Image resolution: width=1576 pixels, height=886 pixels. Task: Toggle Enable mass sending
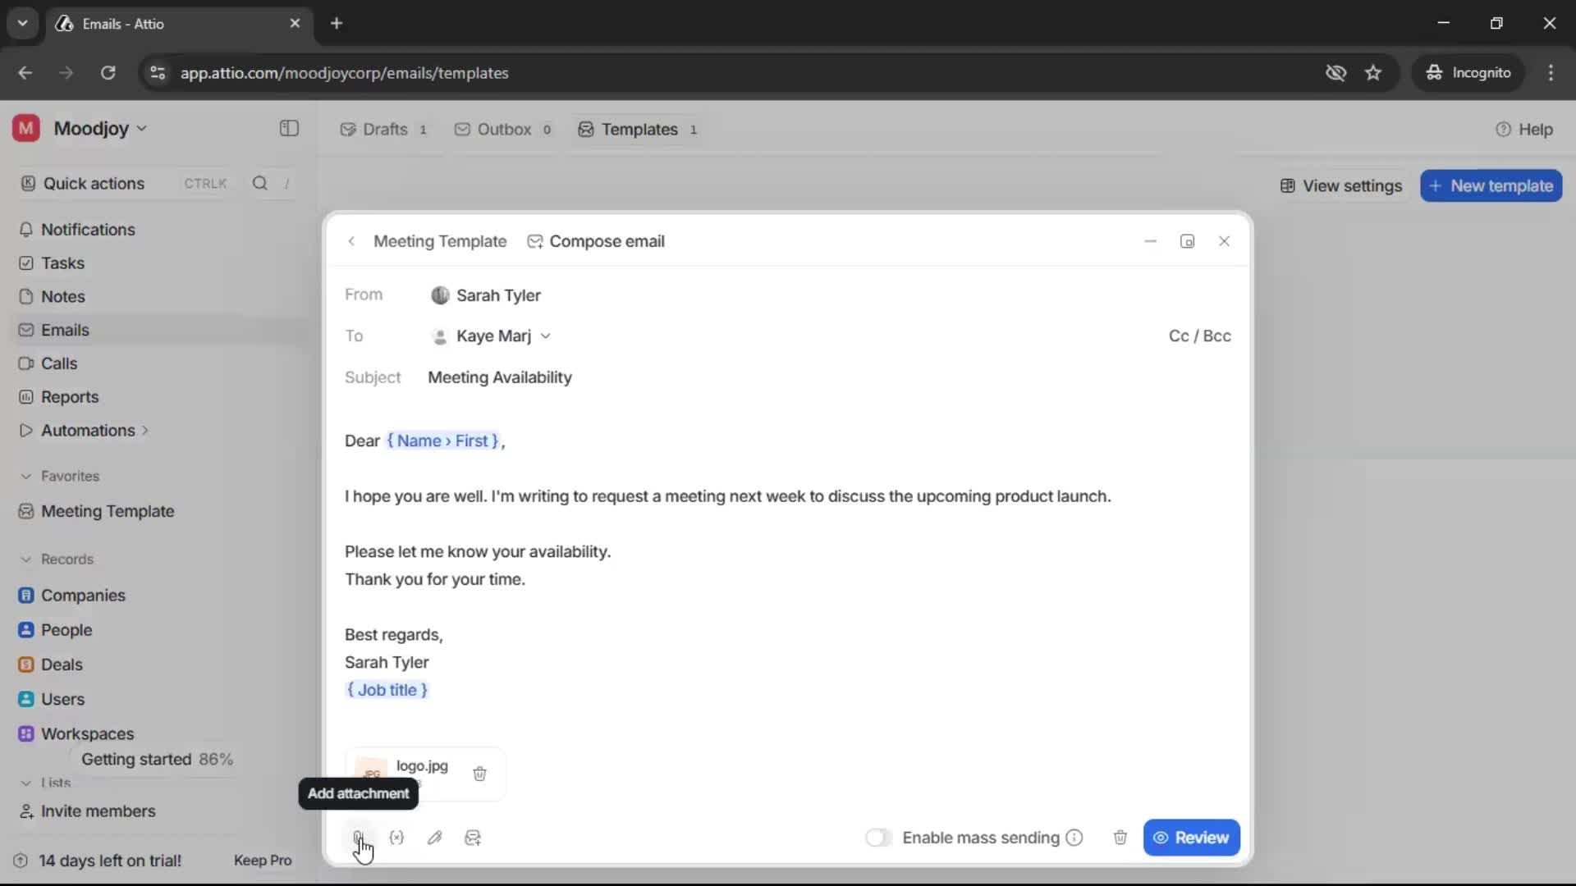tap(878, 838)
